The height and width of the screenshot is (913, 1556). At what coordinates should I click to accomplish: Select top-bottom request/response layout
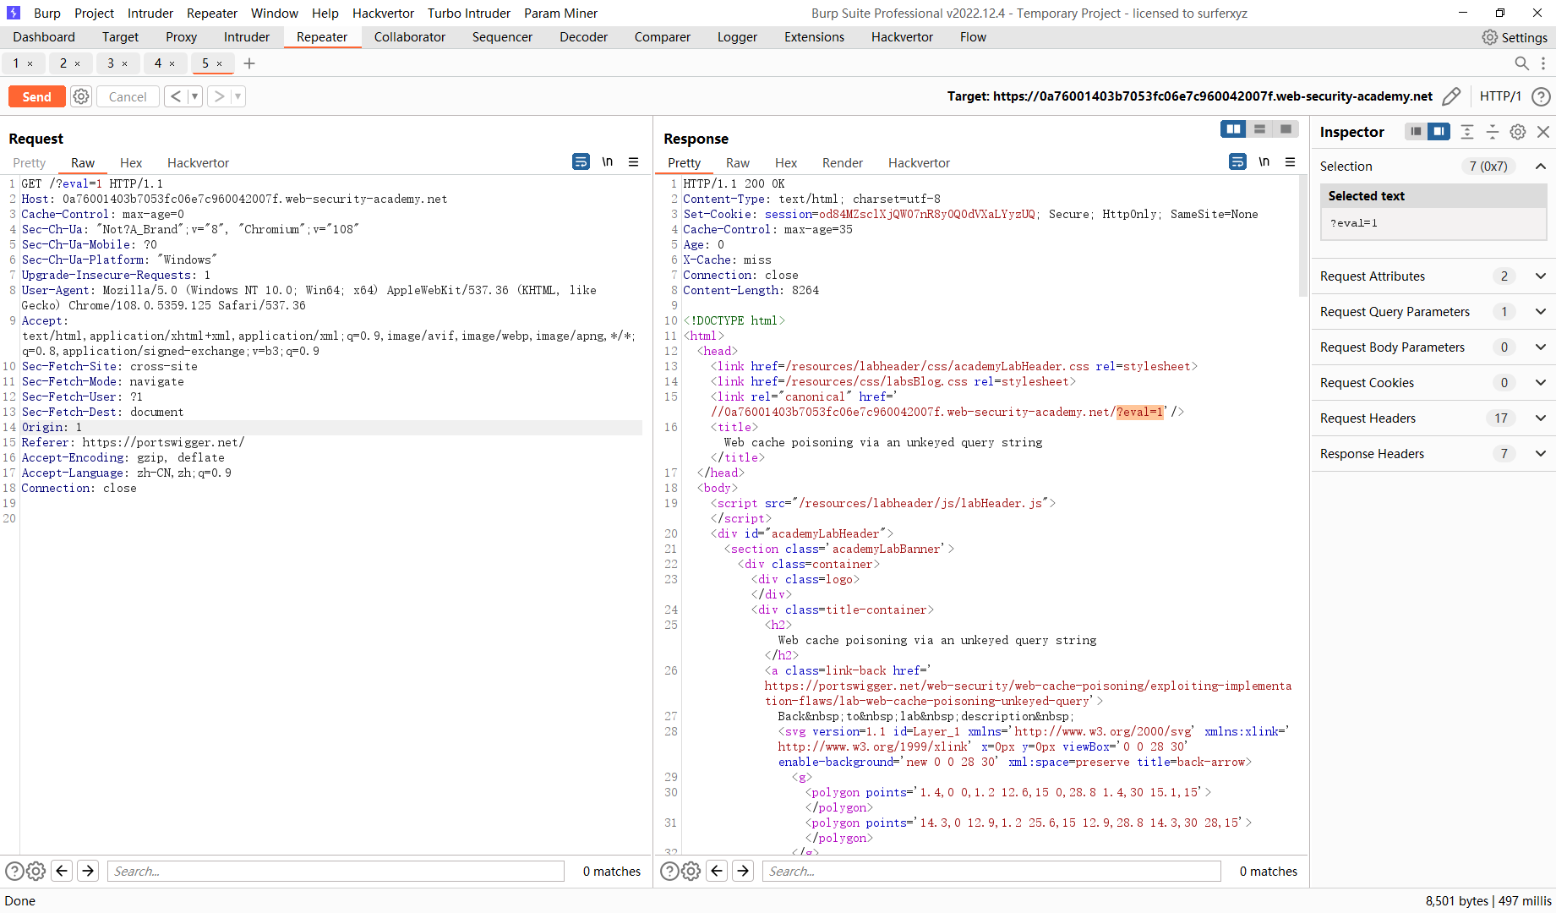tap(1259, 128)
